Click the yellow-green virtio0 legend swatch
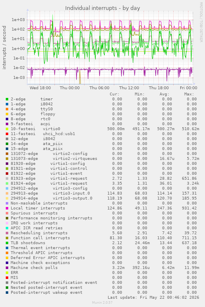 (x=7, y=129)
